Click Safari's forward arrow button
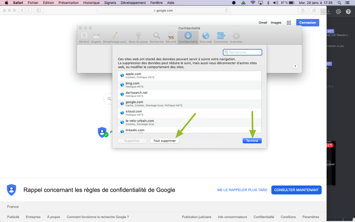The width and height of the screenshot is (355, 222). pyautogui.click(x=29, y=10)
